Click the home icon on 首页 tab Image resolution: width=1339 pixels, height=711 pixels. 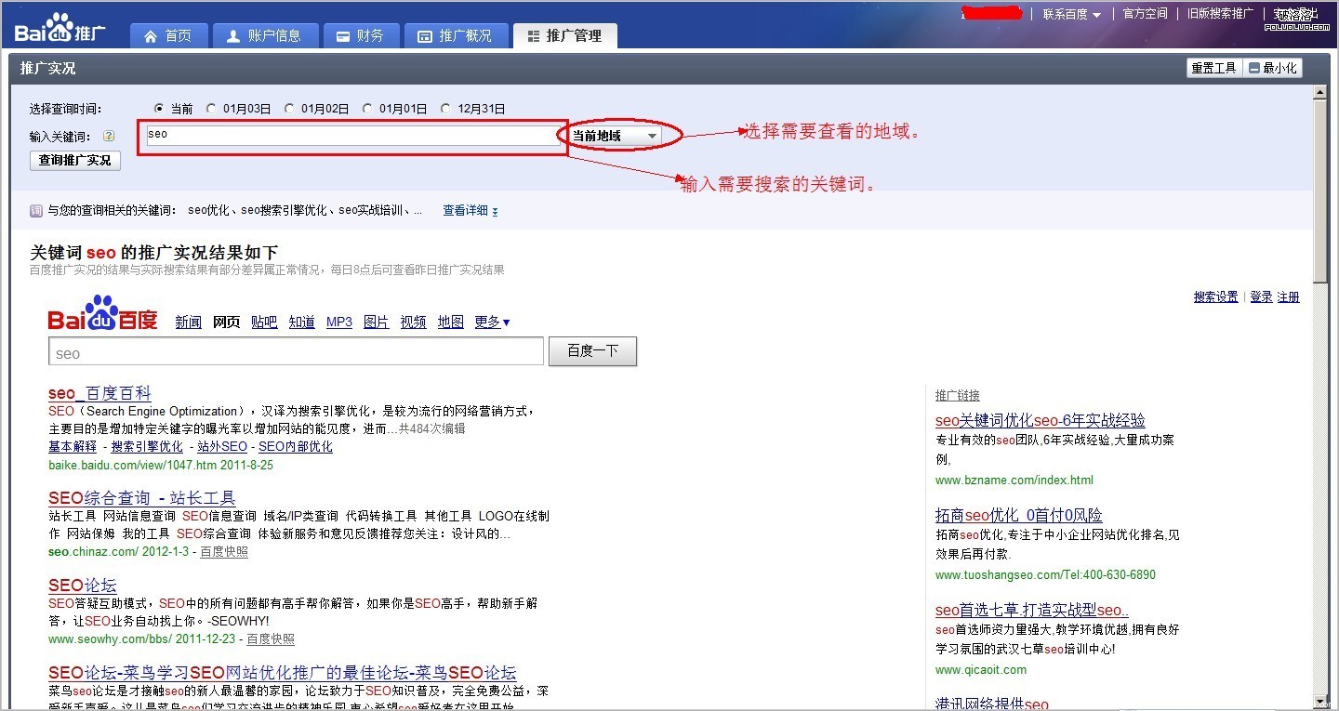click(x=151, y=36)
